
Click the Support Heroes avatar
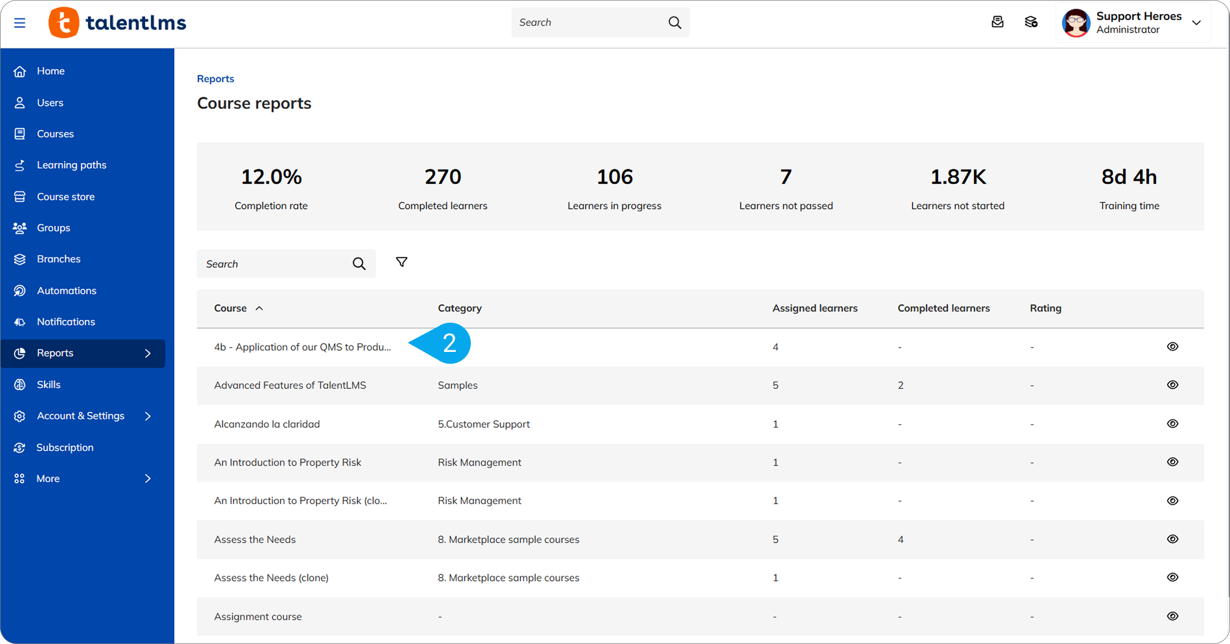click(1076, 23)
